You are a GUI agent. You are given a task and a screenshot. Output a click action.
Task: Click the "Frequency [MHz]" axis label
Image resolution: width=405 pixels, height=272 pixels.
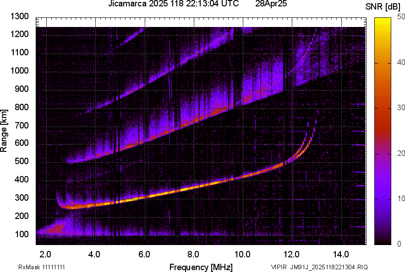[201, 267]
